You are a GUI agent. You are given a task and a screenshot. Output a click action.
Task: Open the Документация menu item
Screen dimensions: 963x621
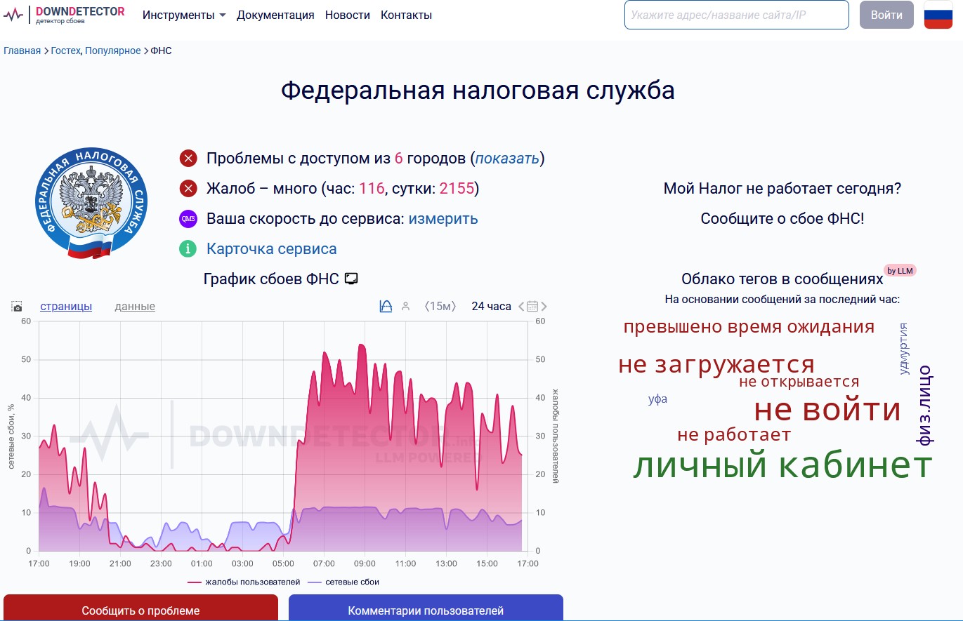pos(275,15)
